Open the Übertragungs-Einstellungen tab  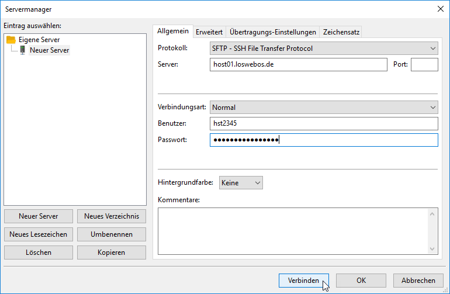[273, 32]
